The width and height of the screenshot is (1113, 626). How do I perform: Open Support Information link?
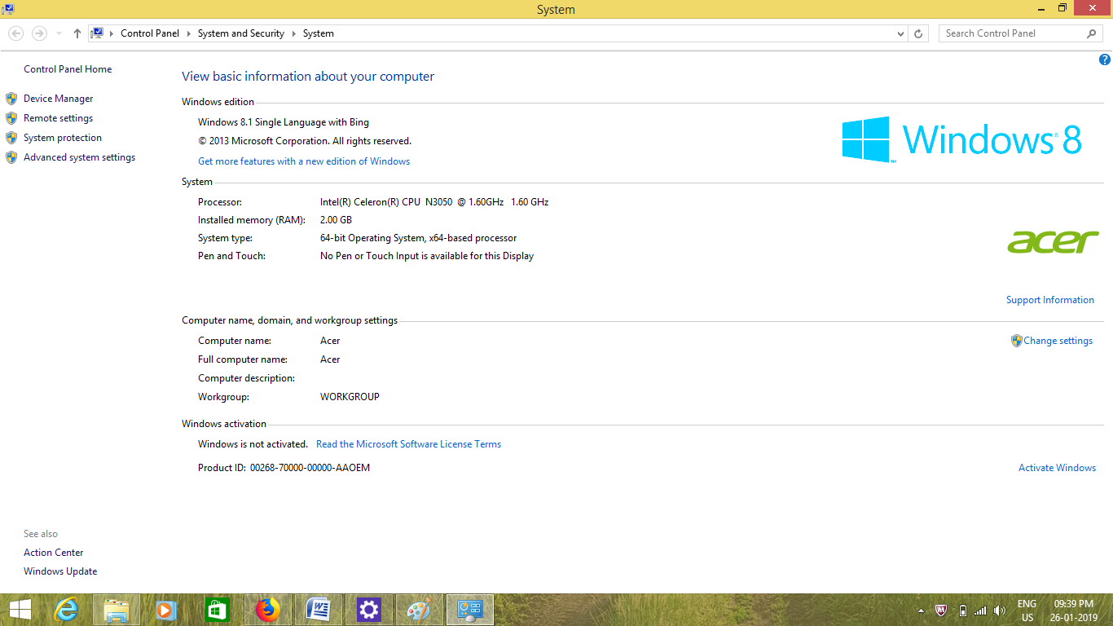1049,300
